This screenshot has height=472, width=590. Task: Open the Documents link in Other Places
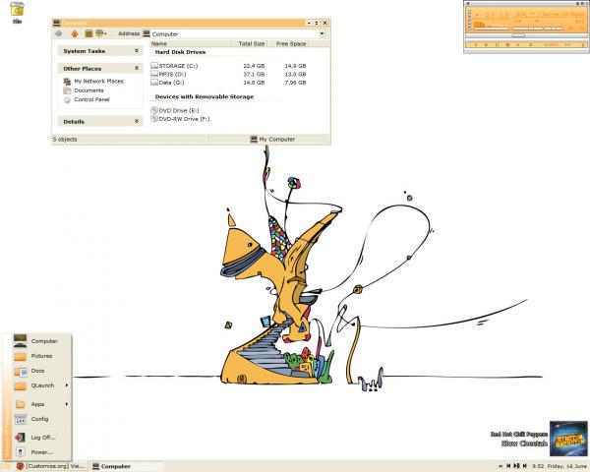(84, 90)
